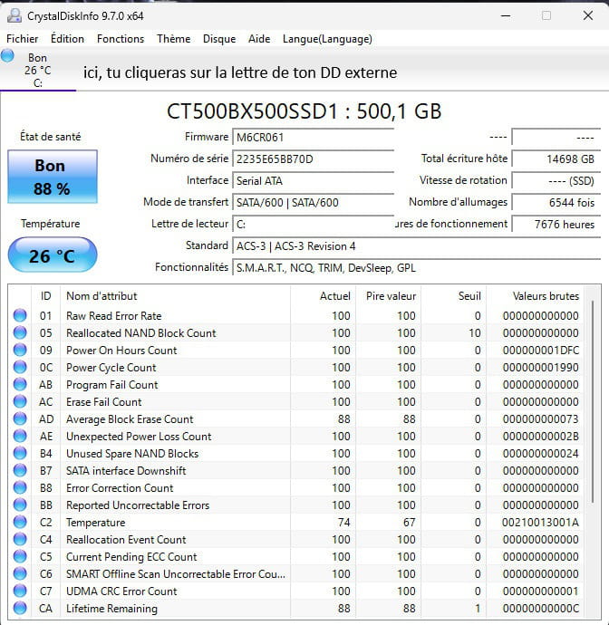The height and width of the screenshot is (625, 609).
Task: Click the Total écriture hôte value 14698 GB
Action: (x=556, y=159)
